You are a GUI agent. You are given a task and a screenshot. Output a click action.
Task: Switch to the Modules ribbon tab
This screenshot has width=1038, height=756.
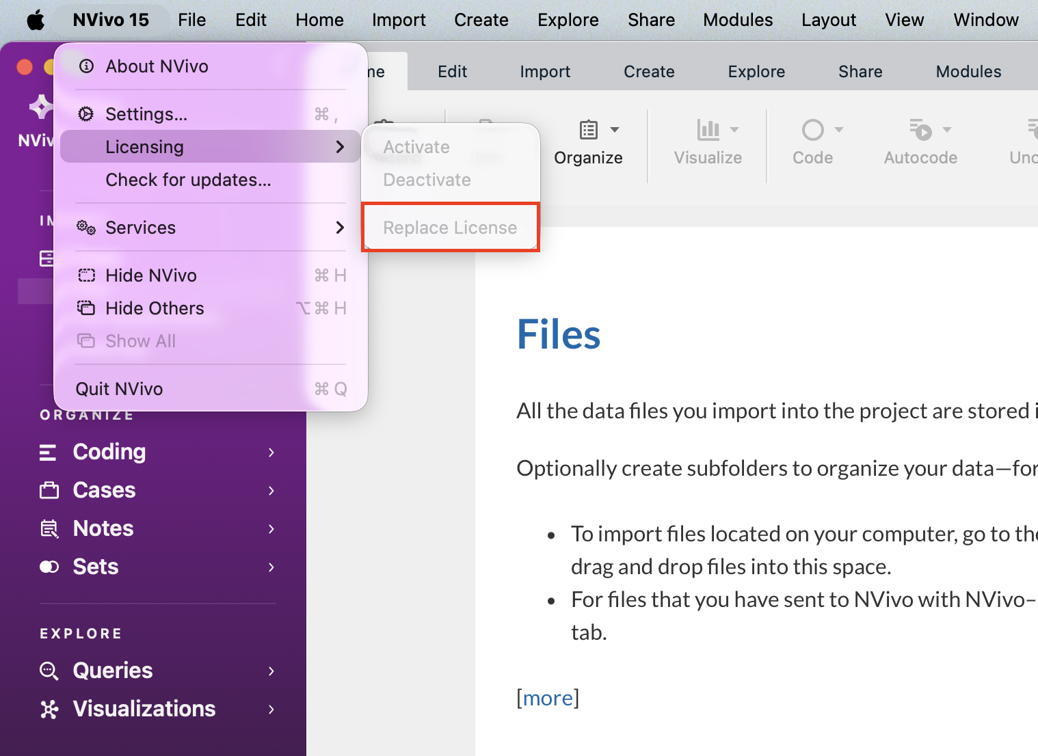pyautogui.click(x=968, y=72)
